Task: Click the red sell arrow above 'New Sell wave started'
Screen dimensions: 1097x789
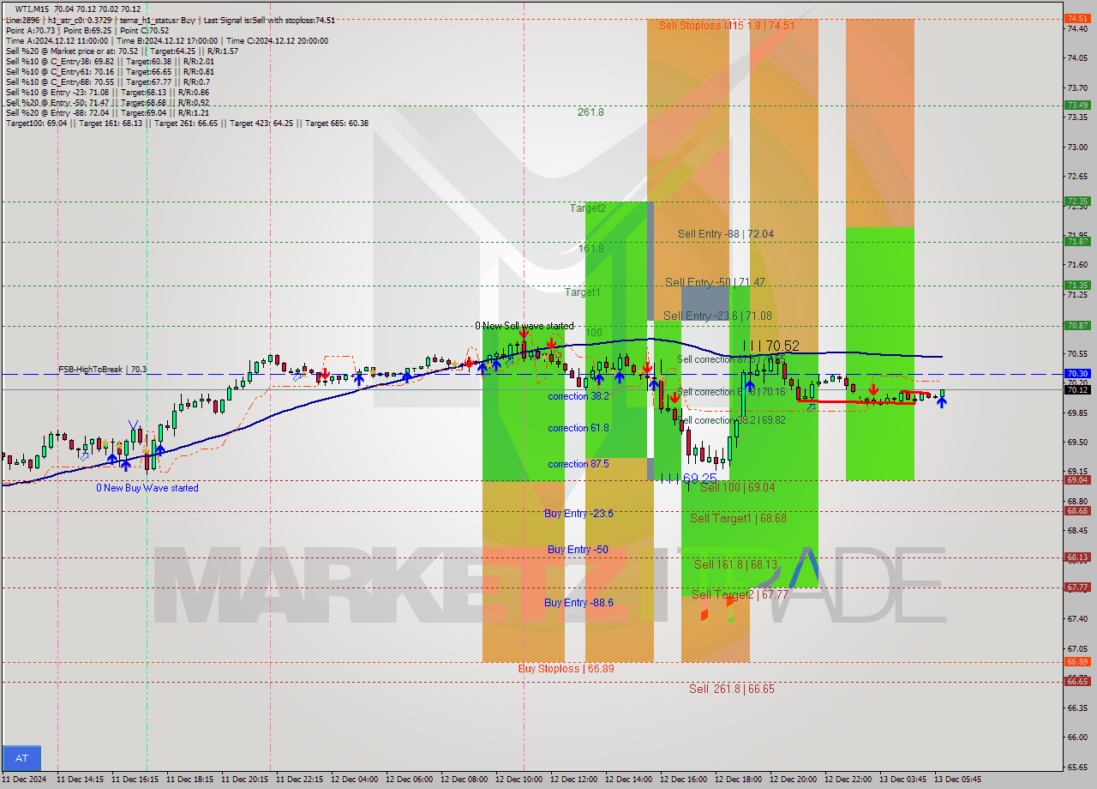Action: (523, 334)
